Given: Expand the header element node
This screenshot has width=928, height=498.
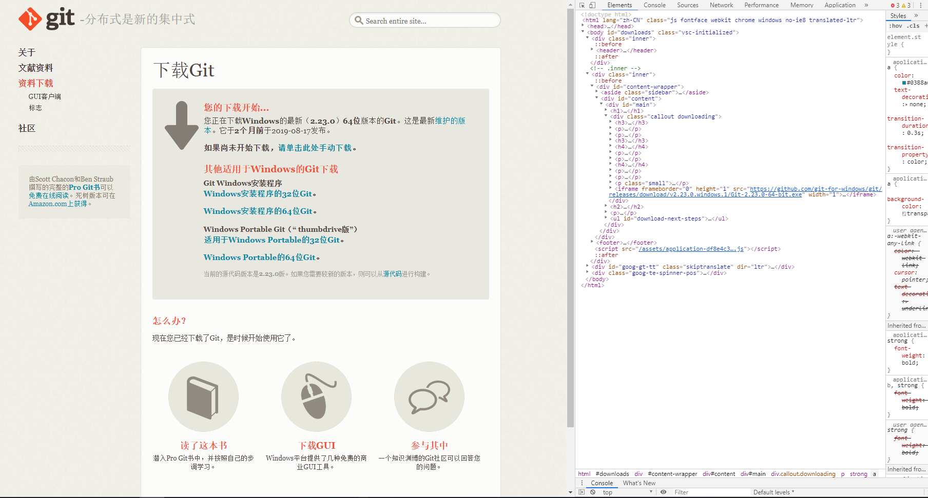Looking at the screenshot, I should 592,50.
